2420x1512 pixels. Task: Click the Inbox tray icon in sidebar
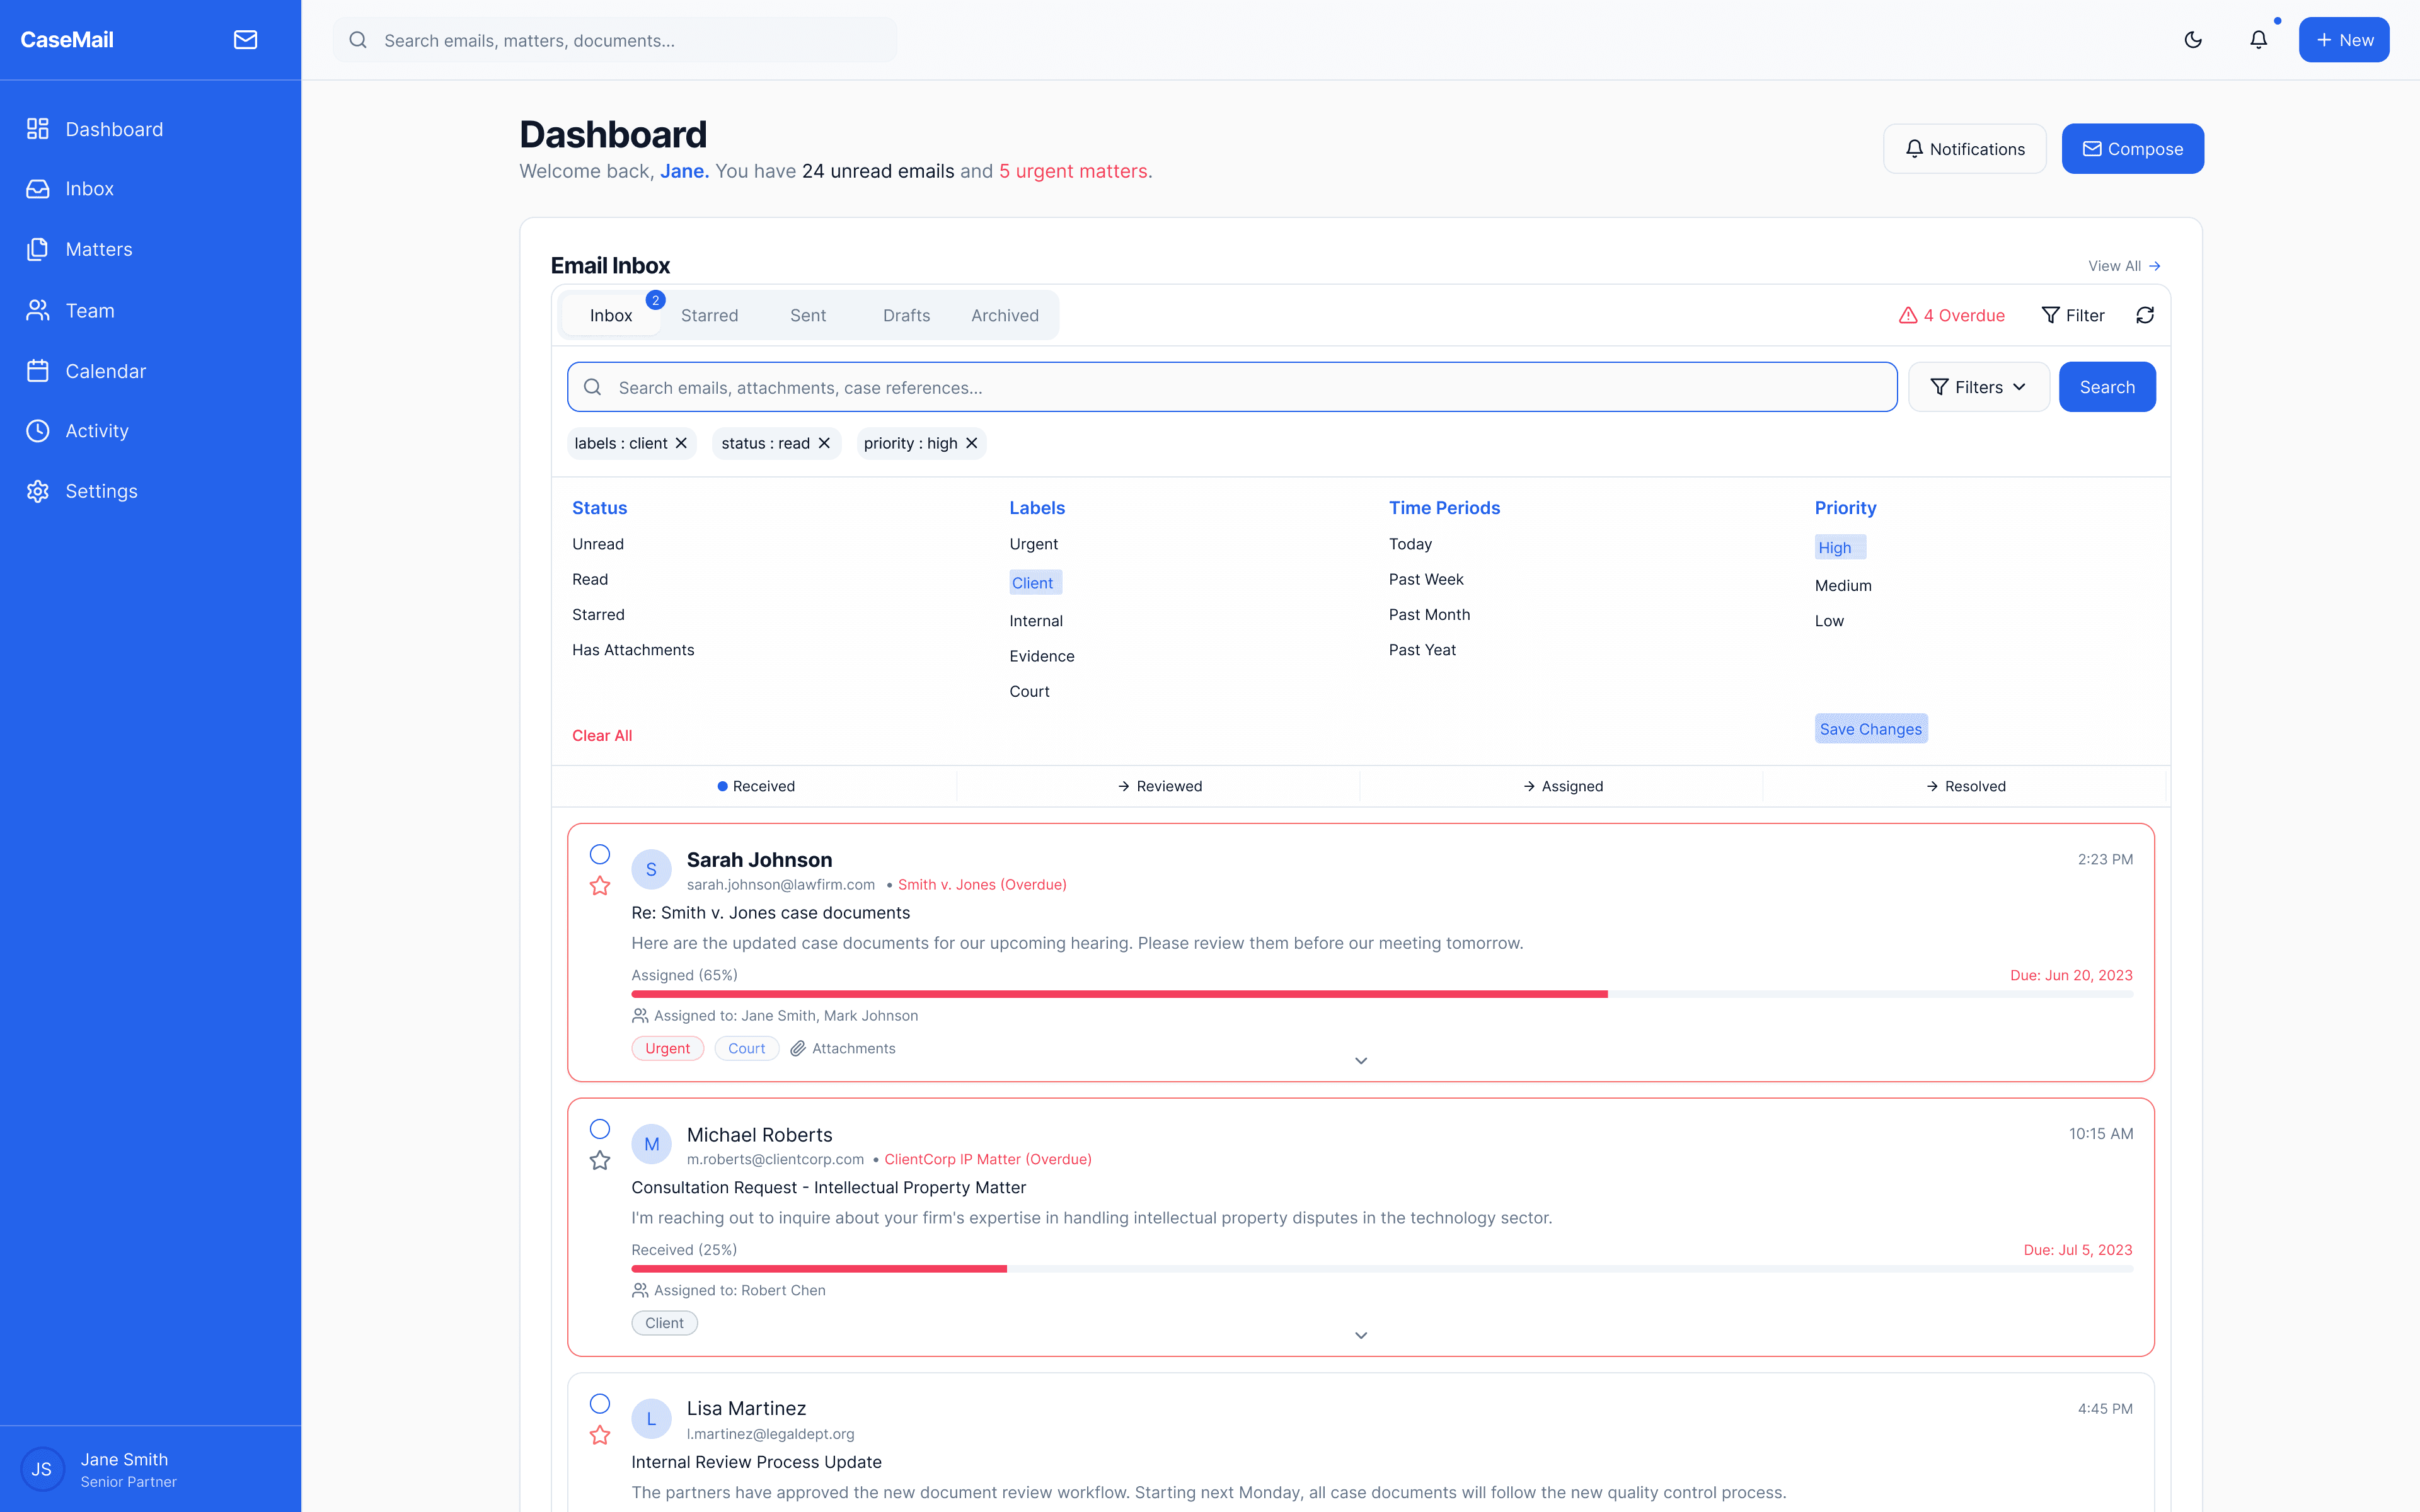click(38, 189)
